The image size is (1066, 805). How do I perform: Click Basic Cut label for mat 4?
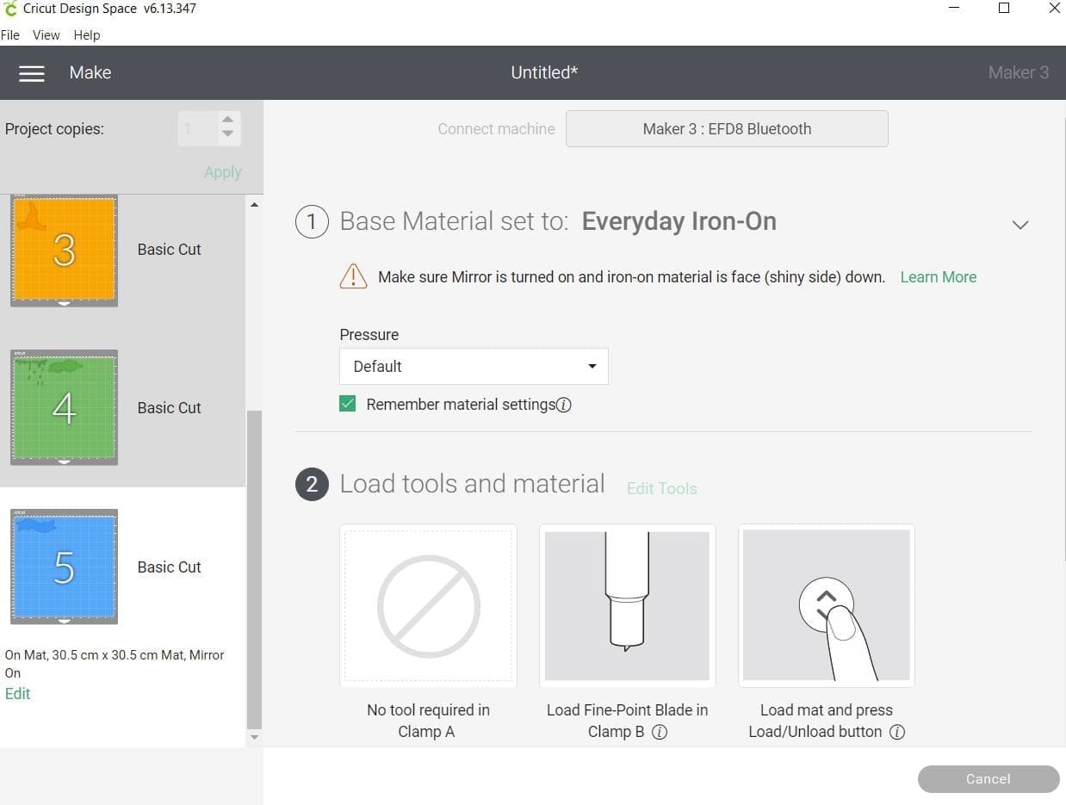point(169,408)
